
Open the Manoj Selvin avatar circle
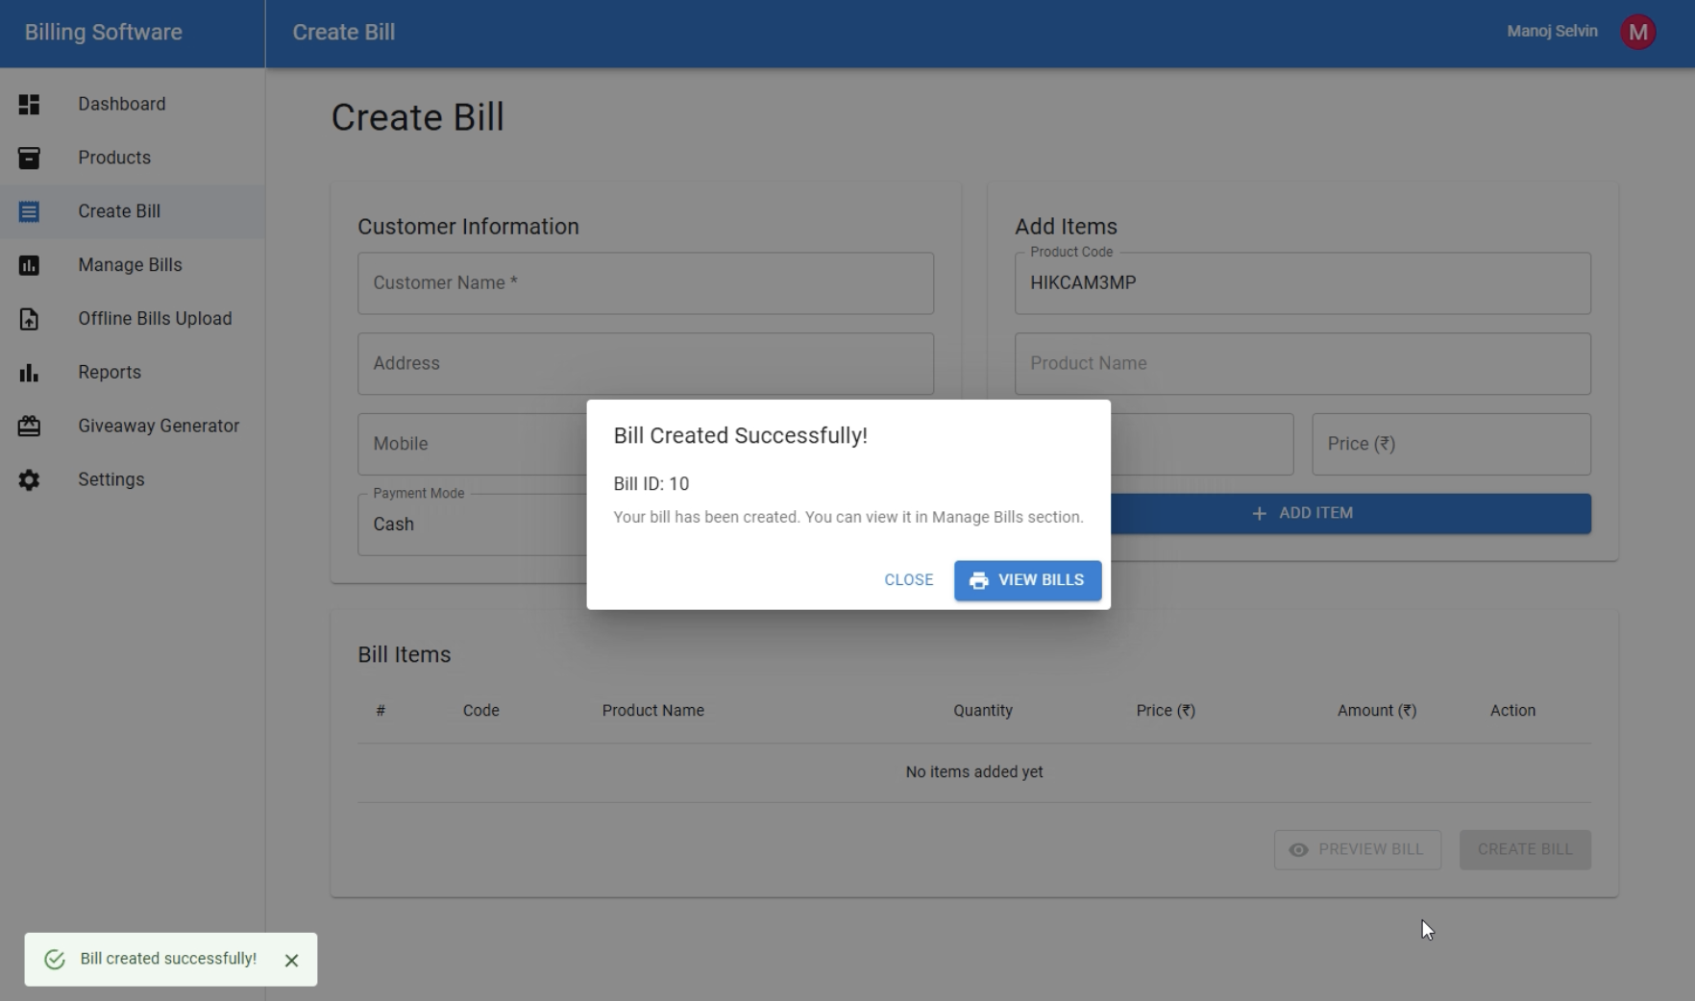pyautogui.click(x=1638, y=31)
